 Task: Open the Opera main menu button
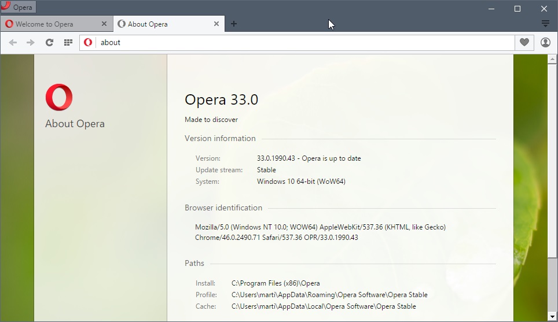tap(18, 7)
